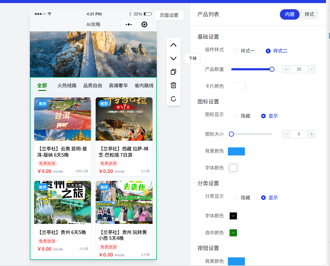Select 隐藏 for category display

(236, 198)
